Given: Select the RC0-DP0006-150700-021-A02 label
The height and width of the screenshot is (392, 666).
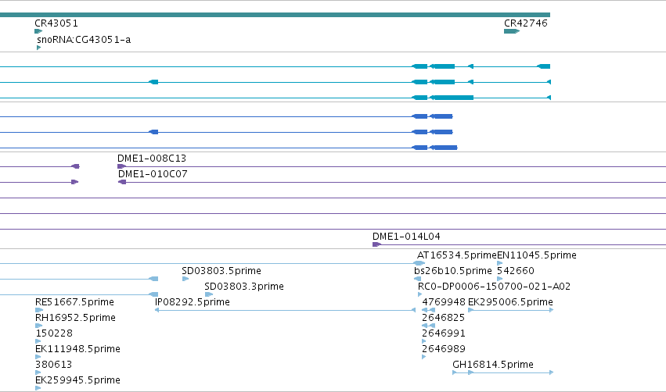Looking at the screenshot, I should point(494,287).
